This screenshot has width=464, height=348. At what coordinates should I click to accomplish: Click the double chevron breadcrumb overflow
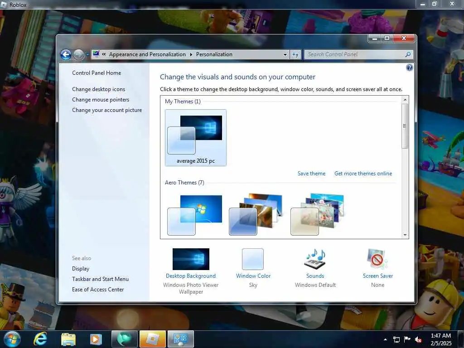[x=104, y=54]
